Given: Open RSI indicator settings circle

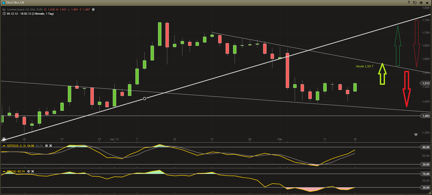Looking at the screenshot, I should (29, 171).
